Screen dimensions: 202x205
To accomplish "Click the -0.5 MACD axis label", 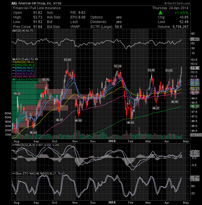I will coord(194,165).
